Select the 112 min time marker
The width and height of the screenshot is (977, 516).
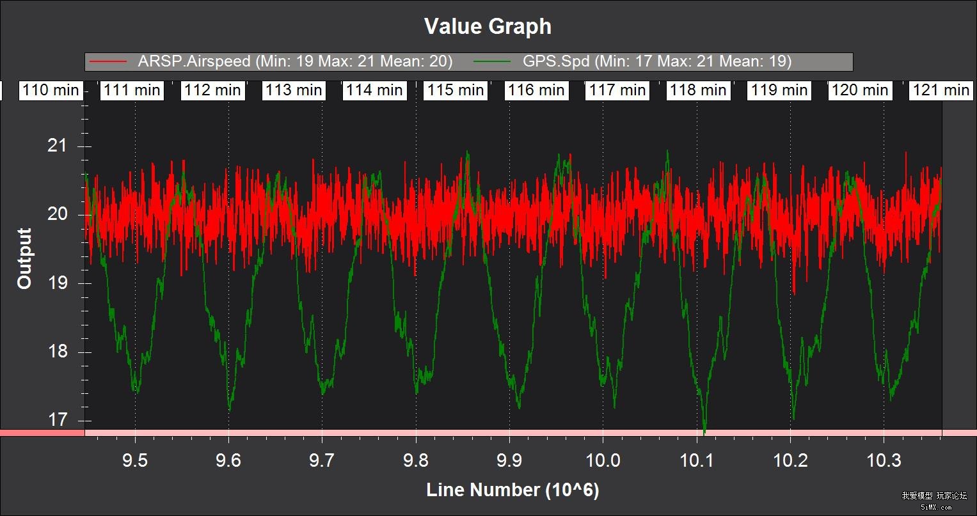tap(213, 90)
